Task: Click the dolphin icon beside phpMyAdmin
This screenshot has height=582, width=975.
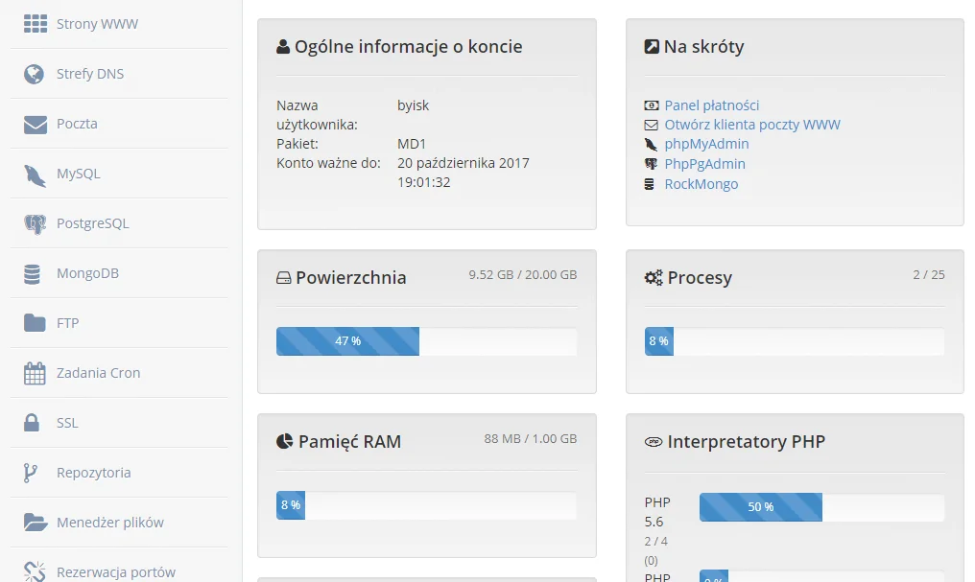Action: [x=651, y=145]
